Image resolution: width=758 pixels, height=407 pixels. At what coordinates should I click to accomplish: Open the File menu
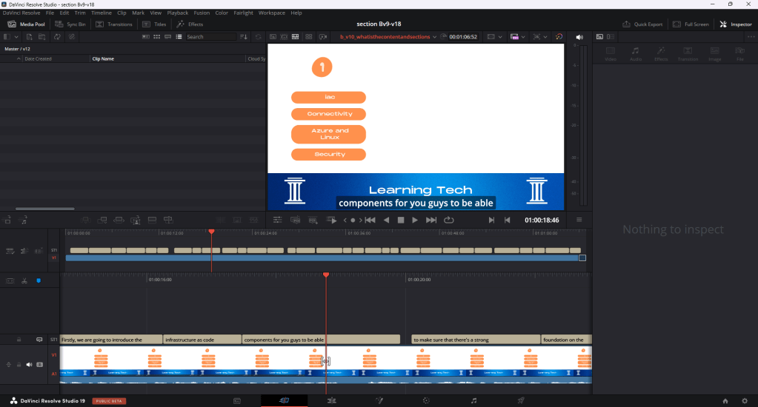tap(50, 13)
